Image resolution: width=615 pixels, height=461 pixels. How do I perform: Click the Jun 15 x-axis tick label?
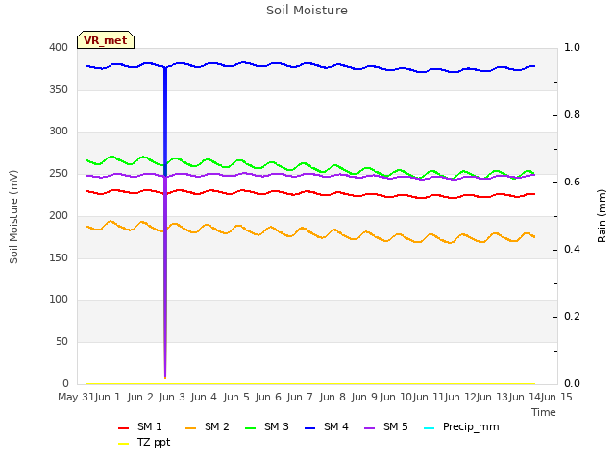click(556, 397)
